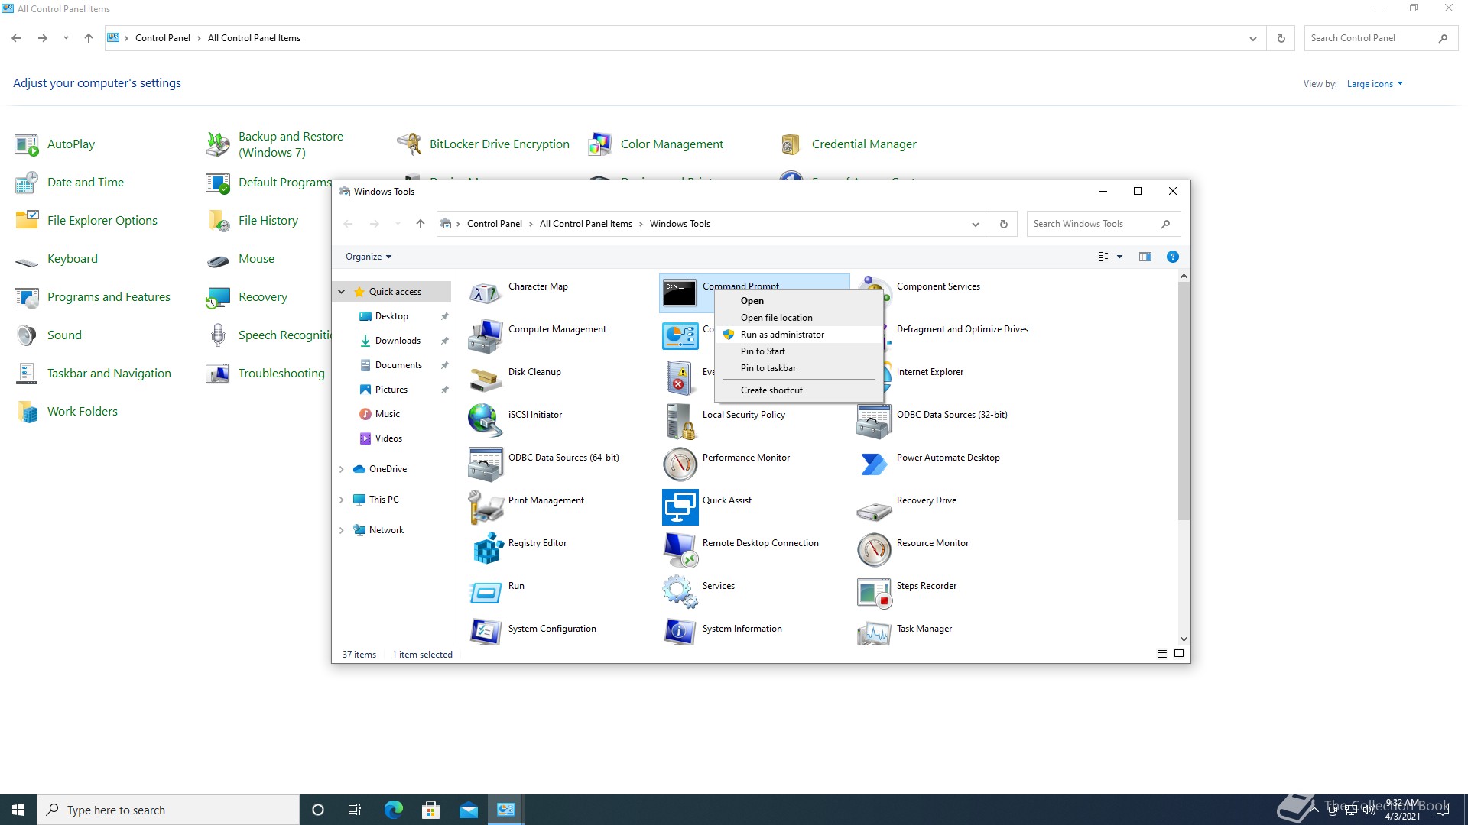Click the Search Control Panel field
The image size is (1468, 825).
(1380, 38)
